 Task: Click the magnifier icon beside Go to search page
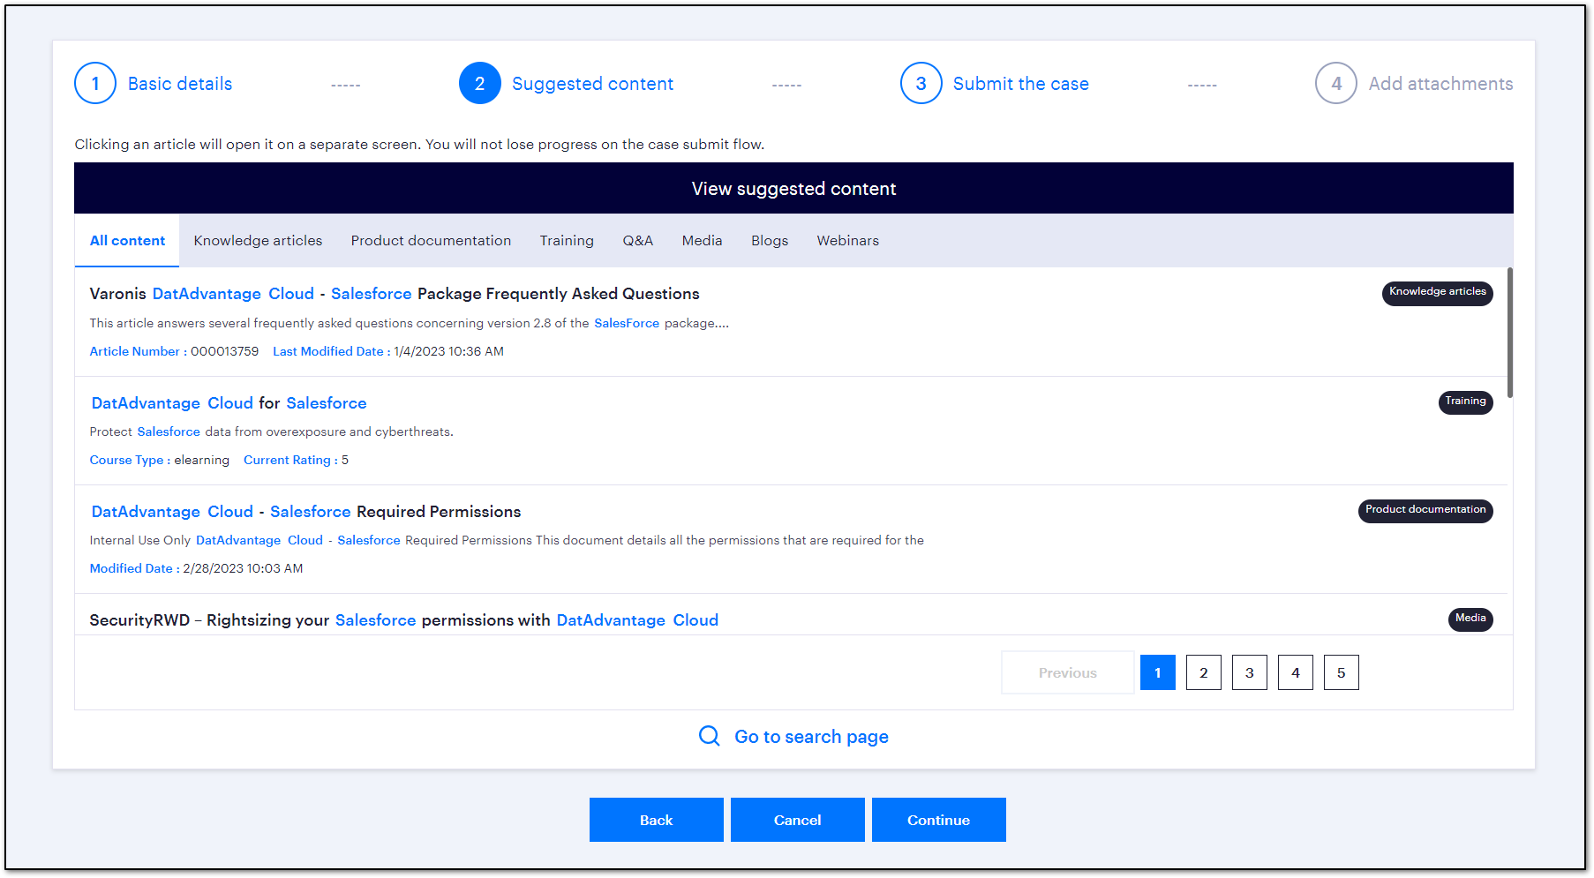(x=710, y=736)
